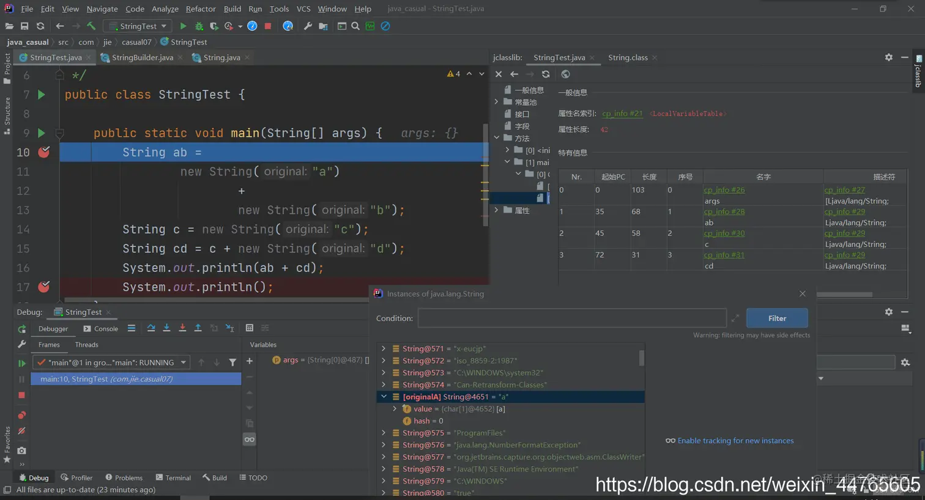Screen dimensions: 925x500
Task: Open the VCS menu
Action: 303,9
